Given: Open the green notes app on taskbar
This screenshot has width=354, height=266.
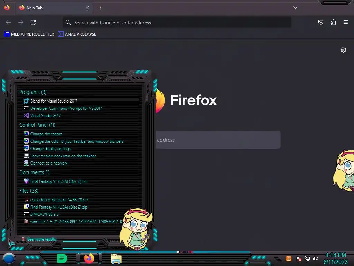Looking at the screenshot, I should coord(62,258).
